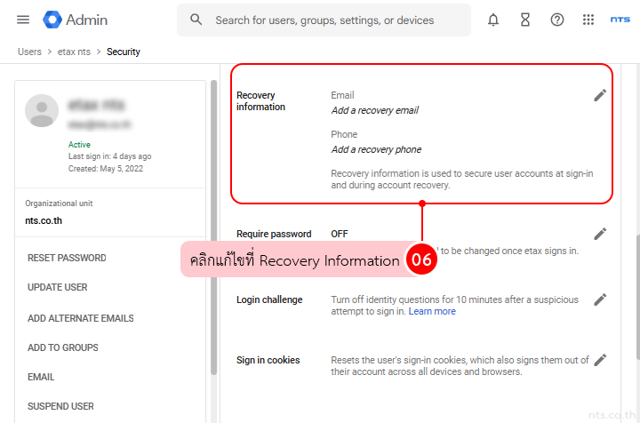Open the tasks hourglass icon

[x=525, y=20]
